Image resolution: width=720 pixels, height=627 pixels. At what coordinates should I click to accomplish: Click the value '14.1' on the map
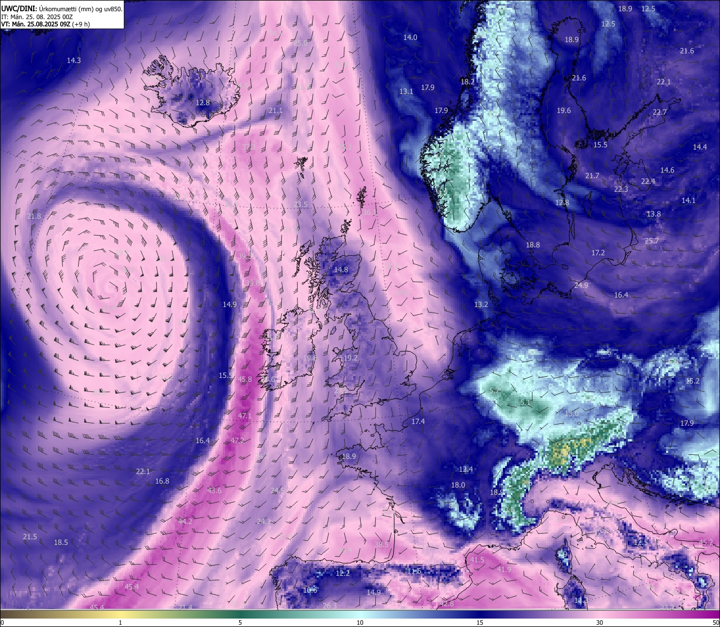tap(688, 201)
